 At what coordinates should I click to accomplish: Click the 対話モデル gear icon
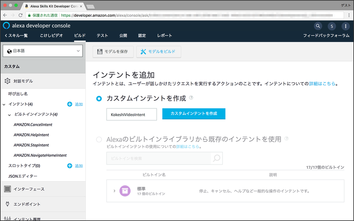pos(8,81)
